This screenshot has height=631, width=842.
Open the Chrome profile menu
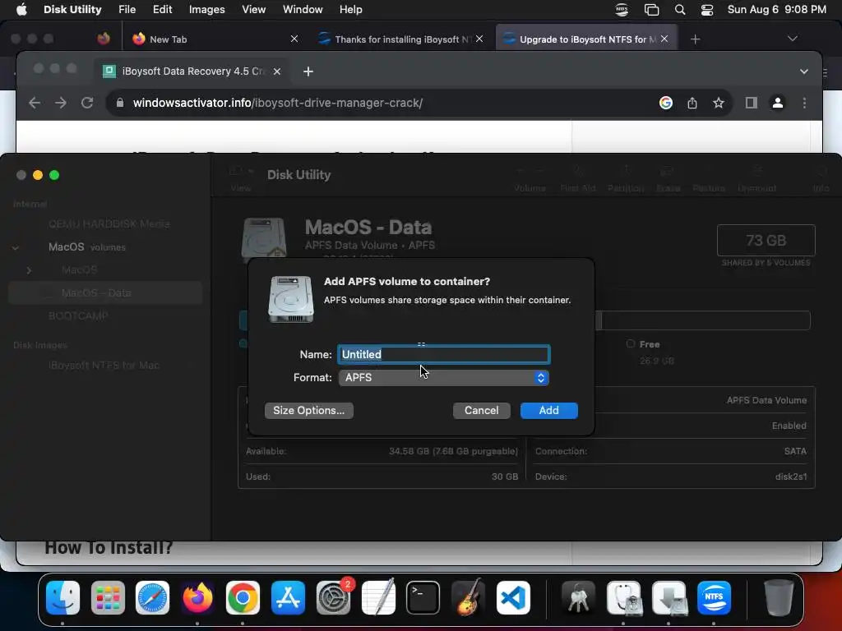[x=778, y=103]
